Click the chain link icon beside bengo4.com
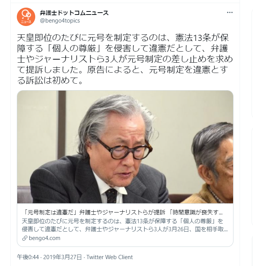Image resolution: width=253 pixels, height=266 pixels. pyautogui.click(x=25, y=238)
